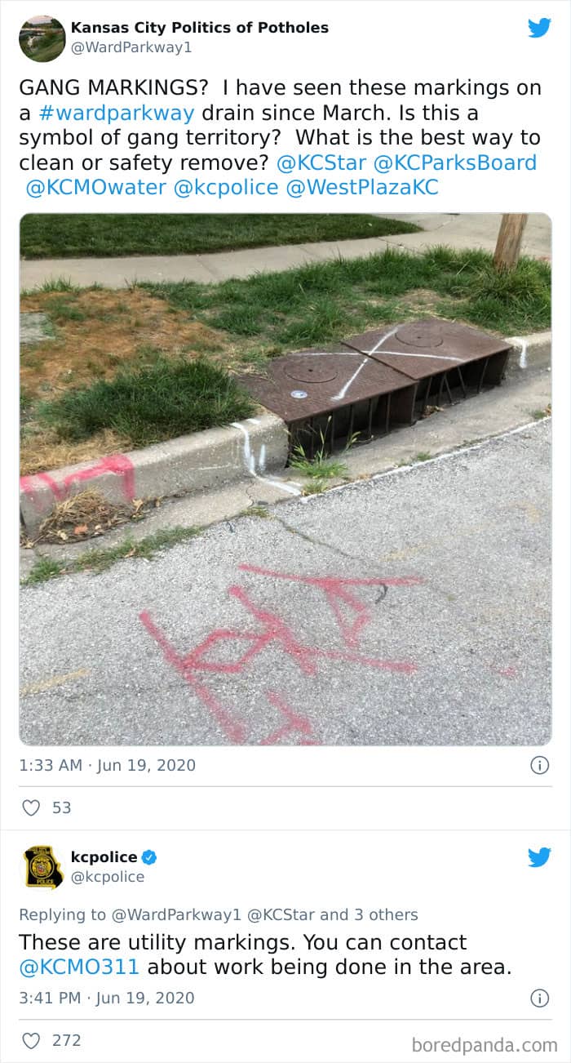Open the info icon beside 1:33 AM timestamp
This screenshot has height=1063, width=571.
(539, 765)
